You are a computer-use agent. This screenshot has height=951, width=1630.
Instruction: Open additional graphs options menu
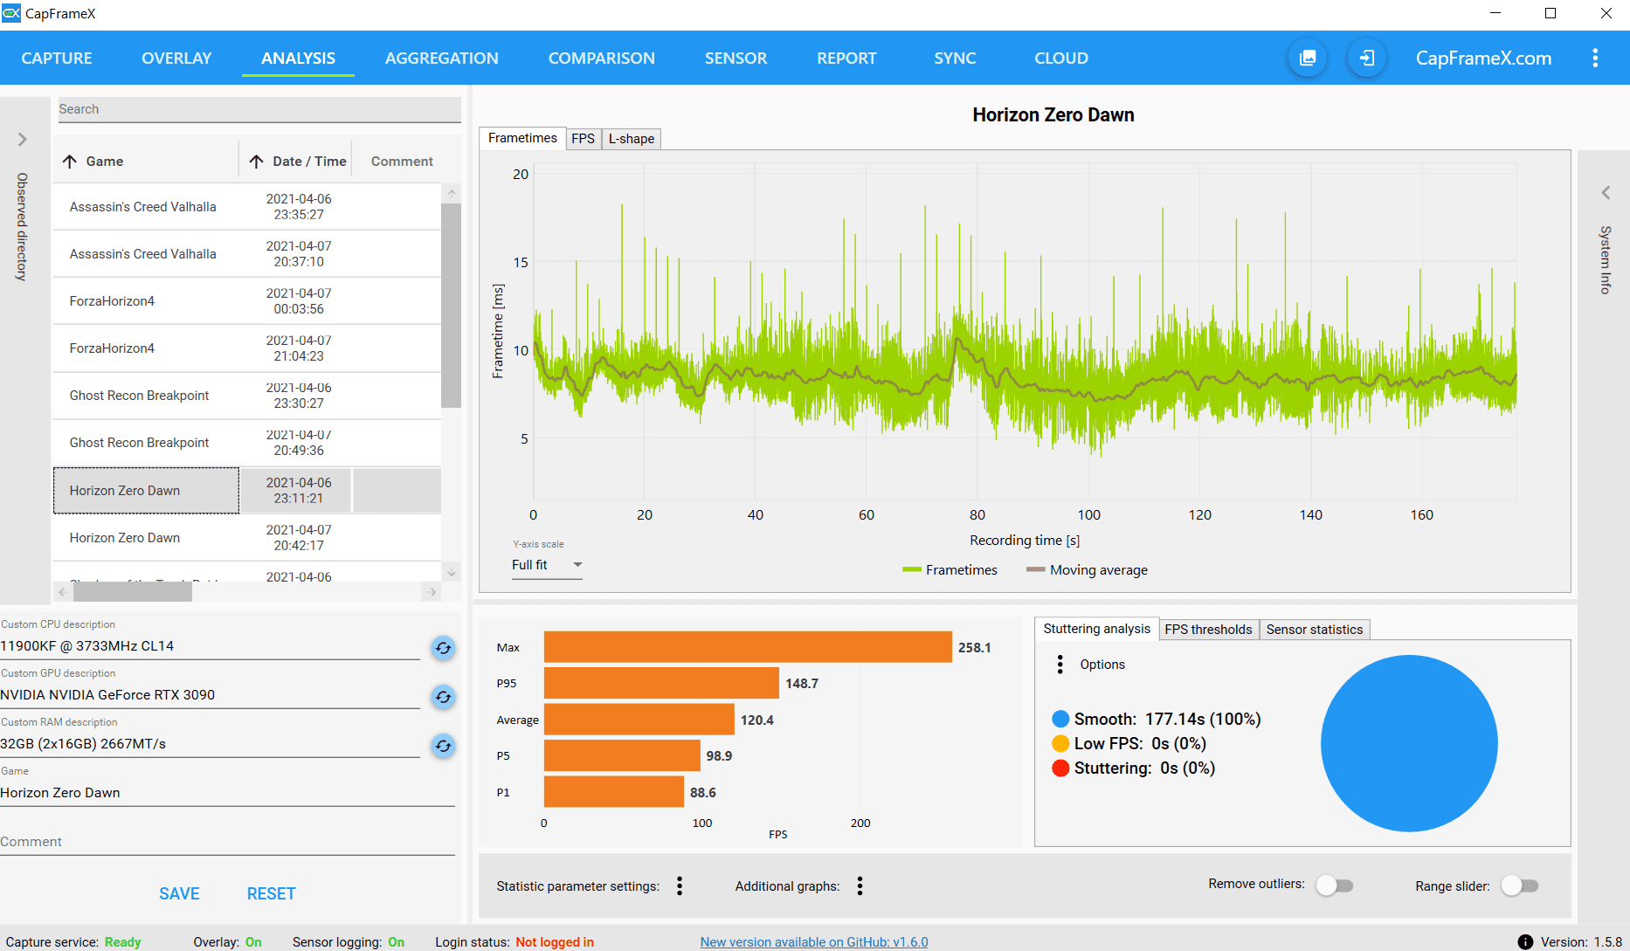(x=860, y=886)
